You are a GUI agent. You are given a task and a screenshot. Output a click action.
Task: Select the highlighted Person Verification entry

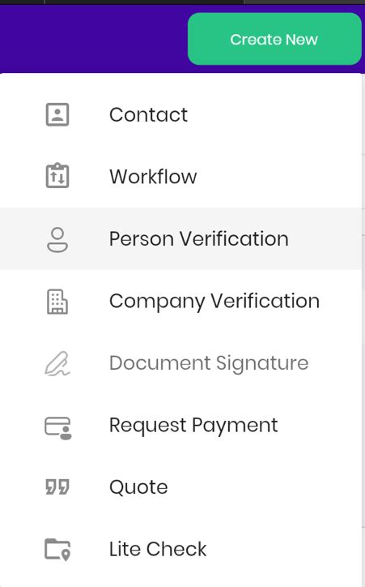[180, 238]
